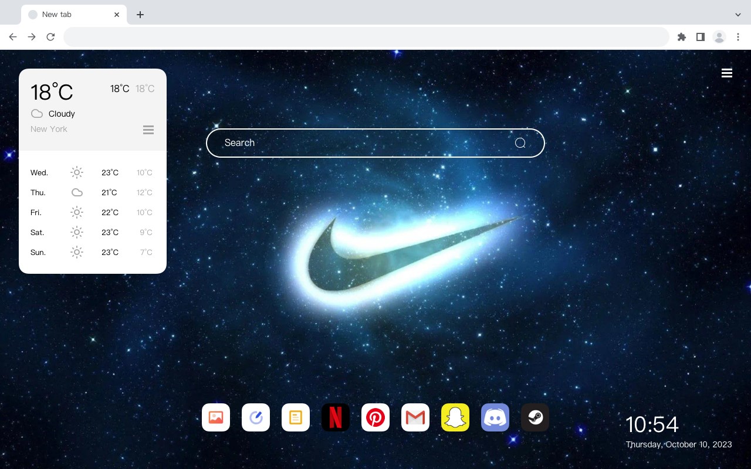The image size is (751, 469).
Task: Open a new browser tab
Action: 140,15
